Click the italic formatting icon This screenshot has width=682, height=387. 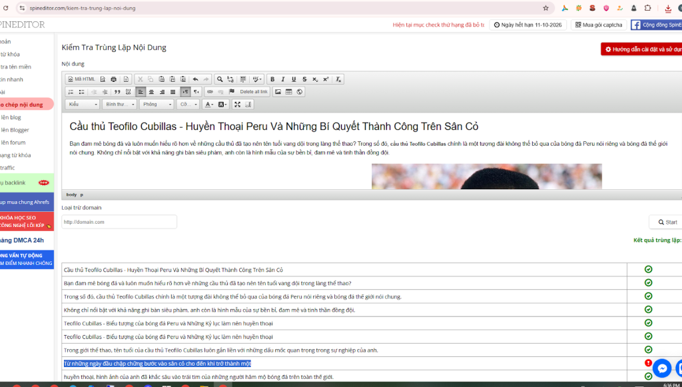(x=282, y=79)
